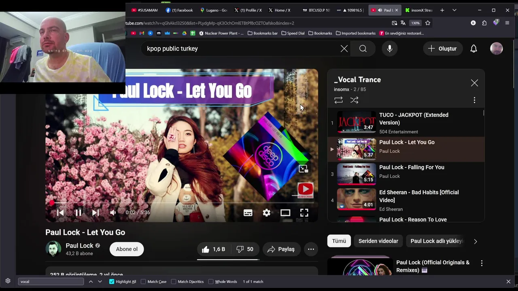Open the 130% zoom level indicator
This screenshot has height=291, width=518.
click(x=416, y=23)
